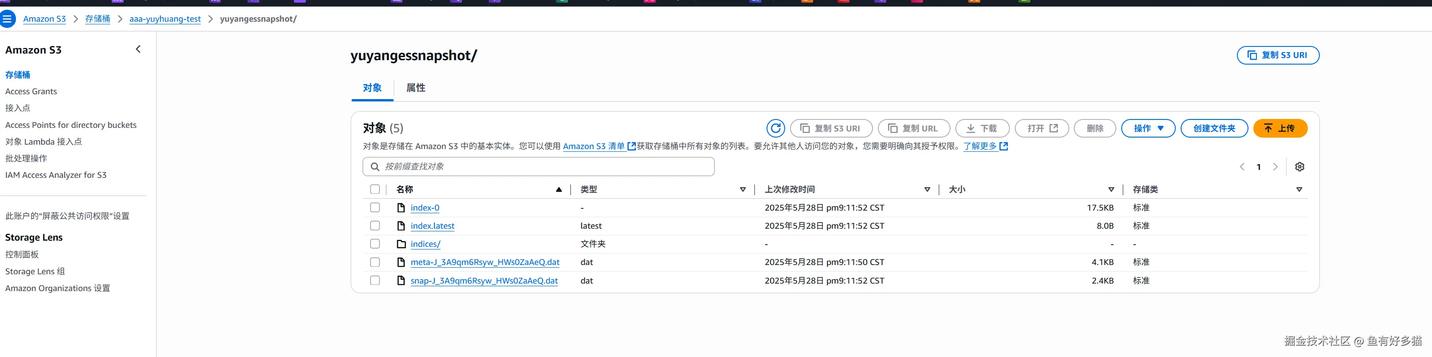Viewport: 1432px width, 357px height.
Task: Check the index-0 row checkbox
Action: (x=375, y=207)
